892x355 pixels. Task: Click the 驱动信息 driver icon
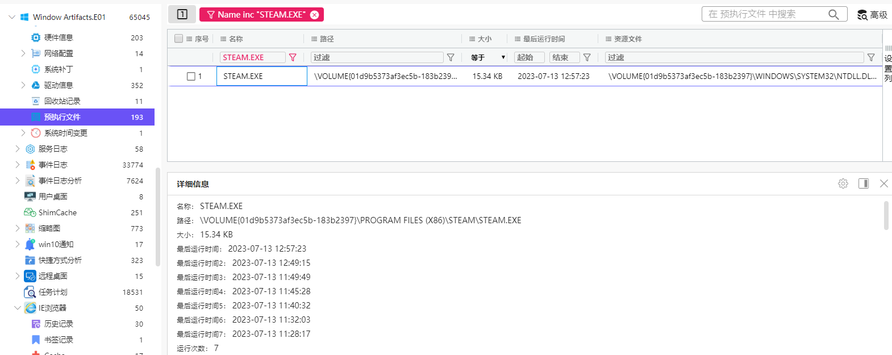coord(36,85)
